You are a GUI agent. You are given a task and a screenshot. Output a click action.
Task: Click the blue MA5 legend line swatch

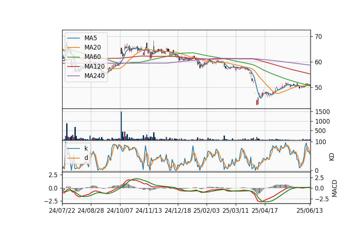(x=73, y=38)
